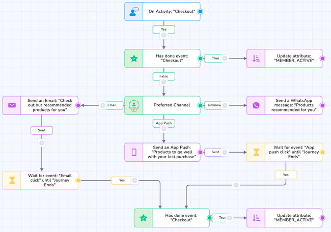Click the blue output port on On Activity node
Image resolution: width=331 pixels, height=232 pixels.
click(200, 12)
